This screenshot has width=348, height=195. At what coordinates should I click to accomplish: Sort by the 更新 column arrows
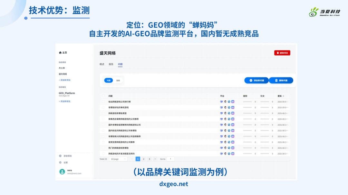point(284,96)
